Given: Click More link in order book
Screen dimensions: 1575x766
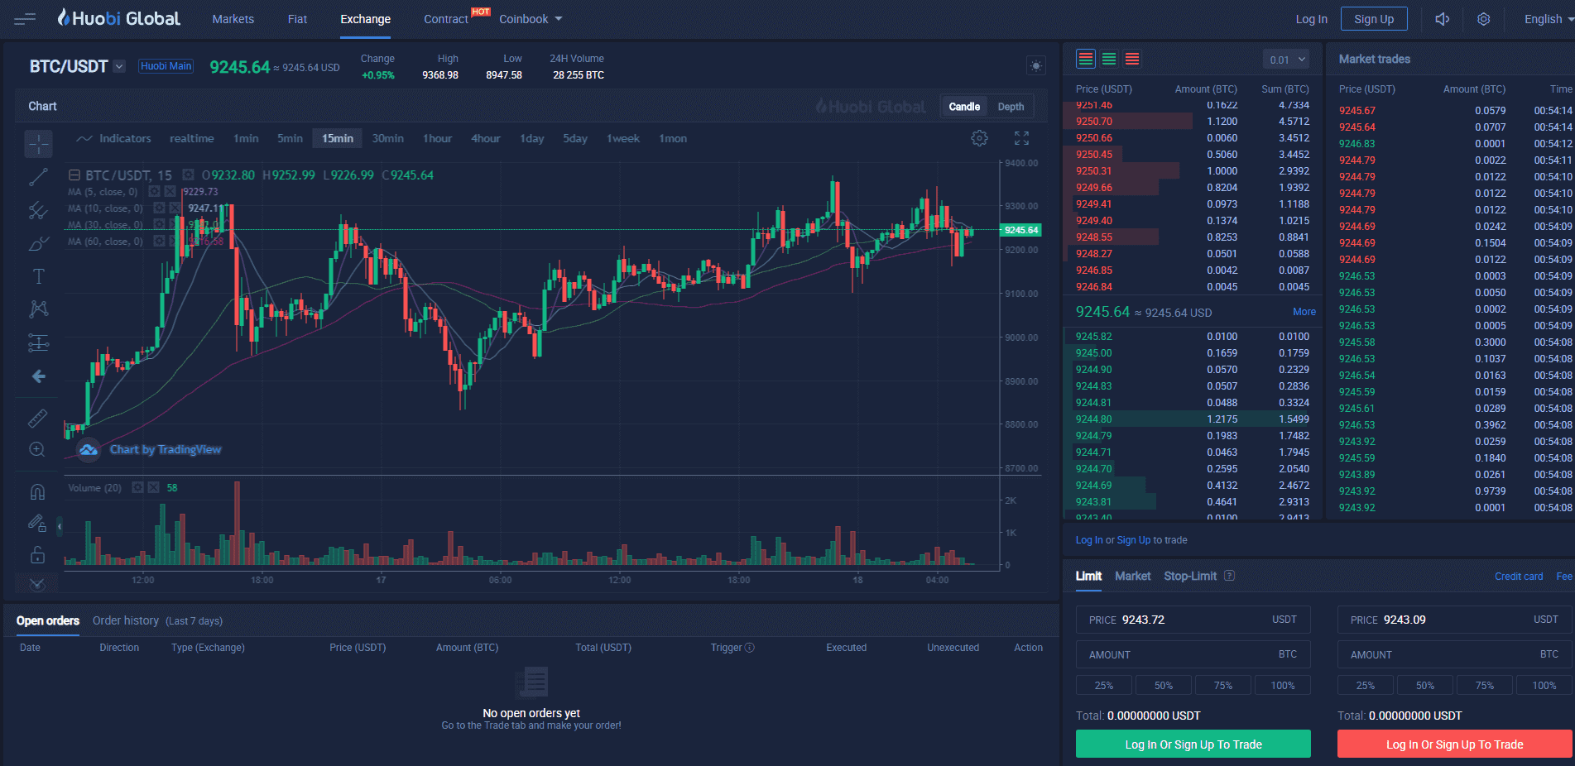Looking at the screenshot, I should point(1304,312).
